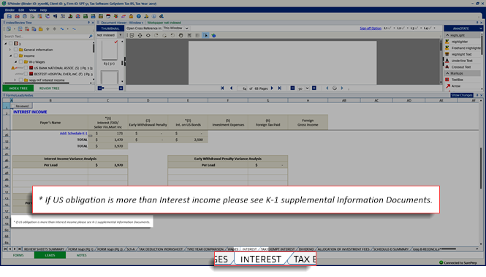Open the TWO YEAR COMPARISON sheet
The height and width of the screenshot is (277, 486).
pyautogui.click(x=205, y=248)
